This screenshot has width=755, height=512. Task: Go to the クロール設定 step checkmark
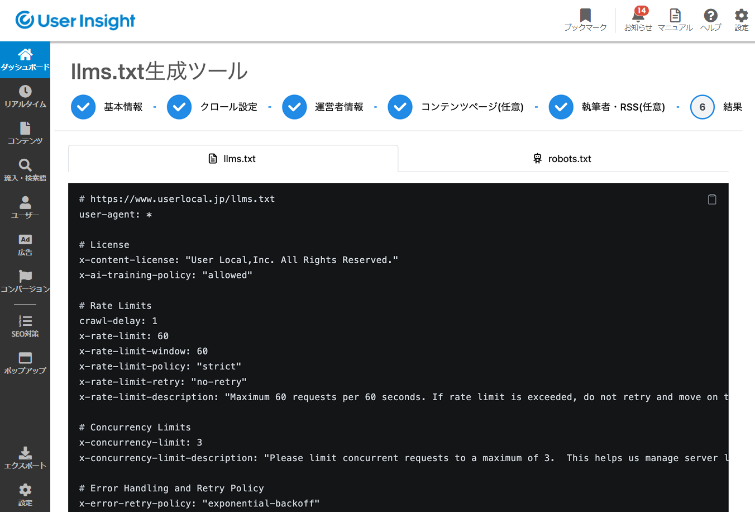(179, 107)
